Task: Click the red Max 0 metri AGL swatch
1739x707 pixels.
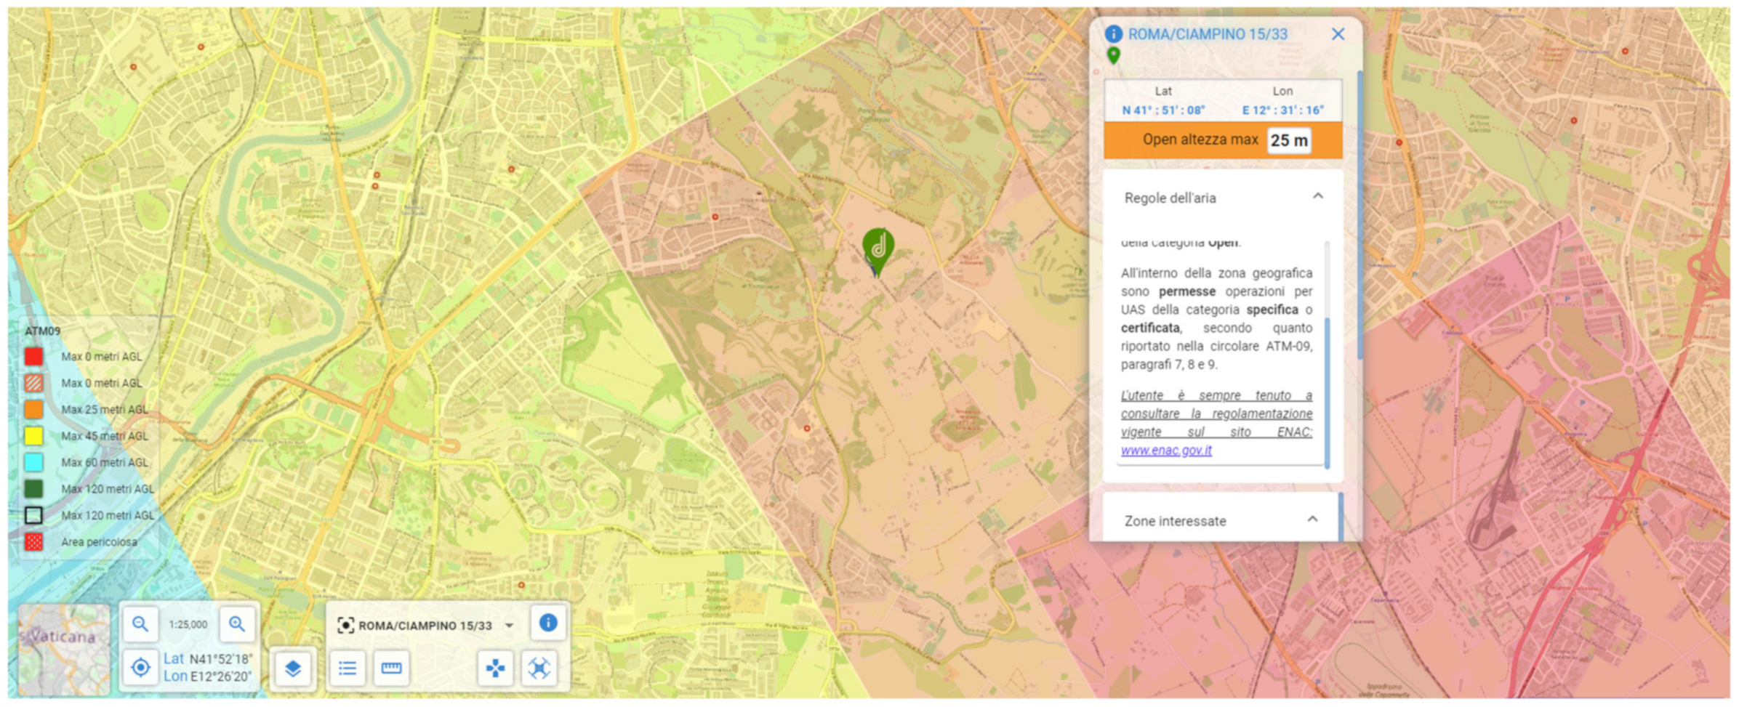Action: 33,356
